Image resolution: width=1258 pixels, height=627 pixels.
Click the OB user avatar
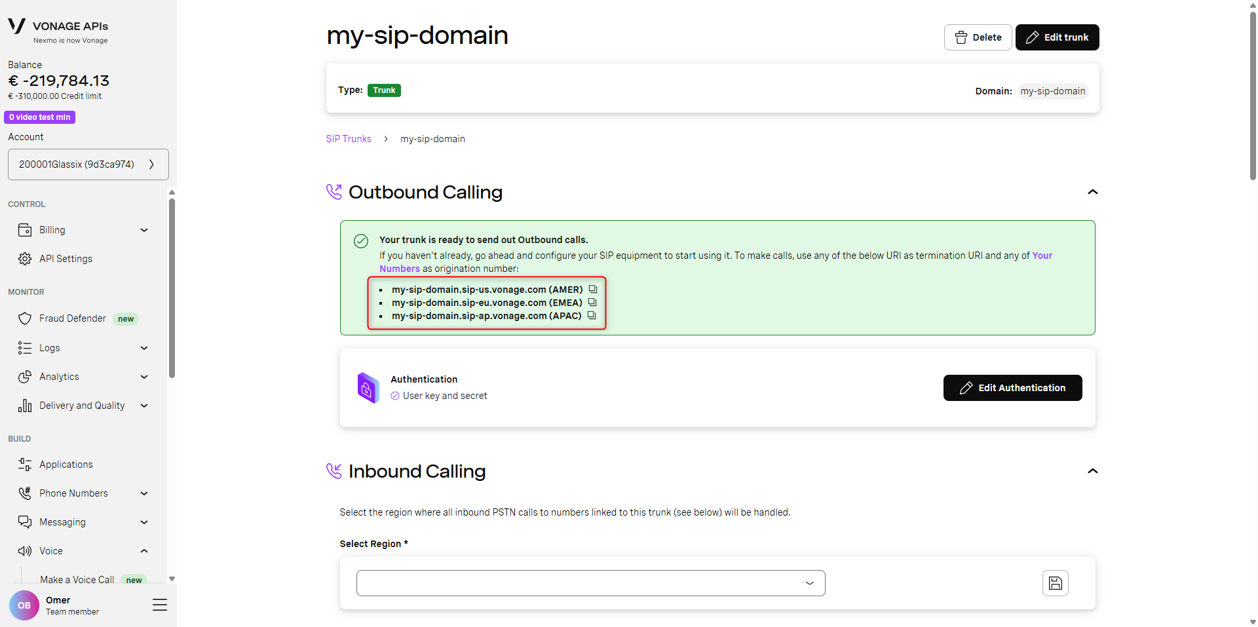coord(24,605)
